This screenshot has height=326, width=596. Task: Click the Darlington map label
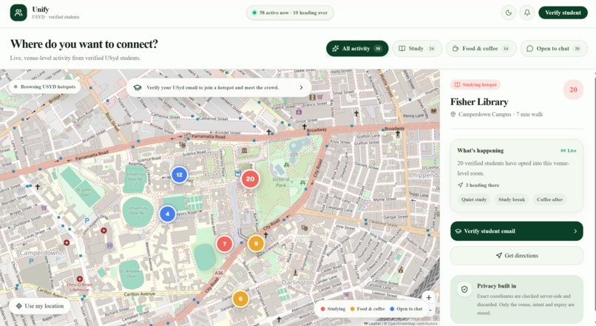[x=297, y=282]
